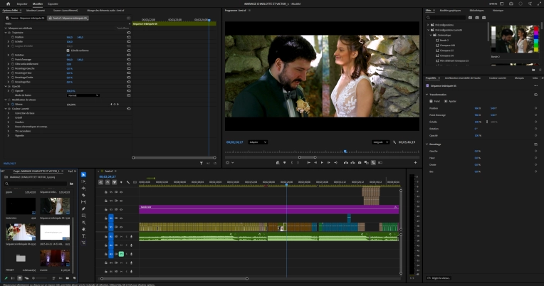Select the Razor tool
The width and height of the screenshot is (544, 286).
(x=83, y=195)
